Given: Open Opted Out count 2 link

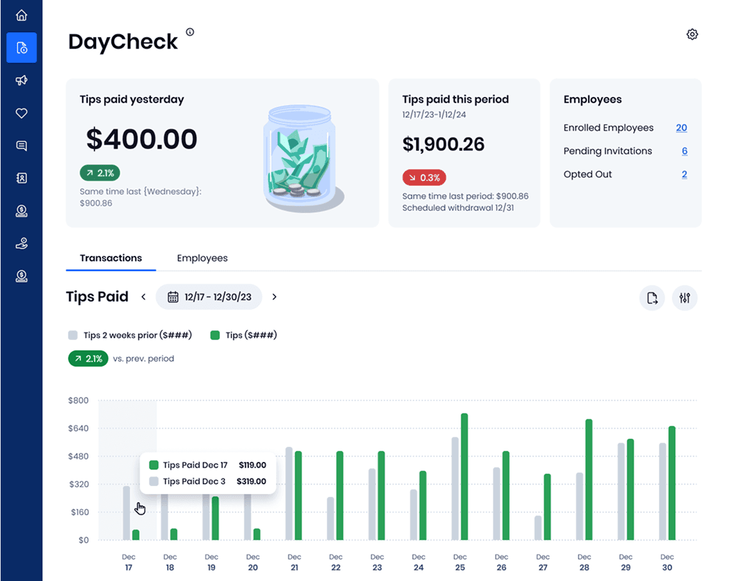Looking at the screenshot, I should 685,174.
